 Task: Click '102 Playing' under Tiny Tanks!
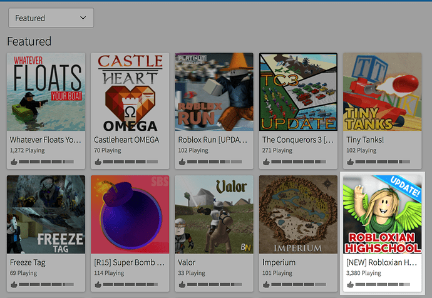coord(361,151)
